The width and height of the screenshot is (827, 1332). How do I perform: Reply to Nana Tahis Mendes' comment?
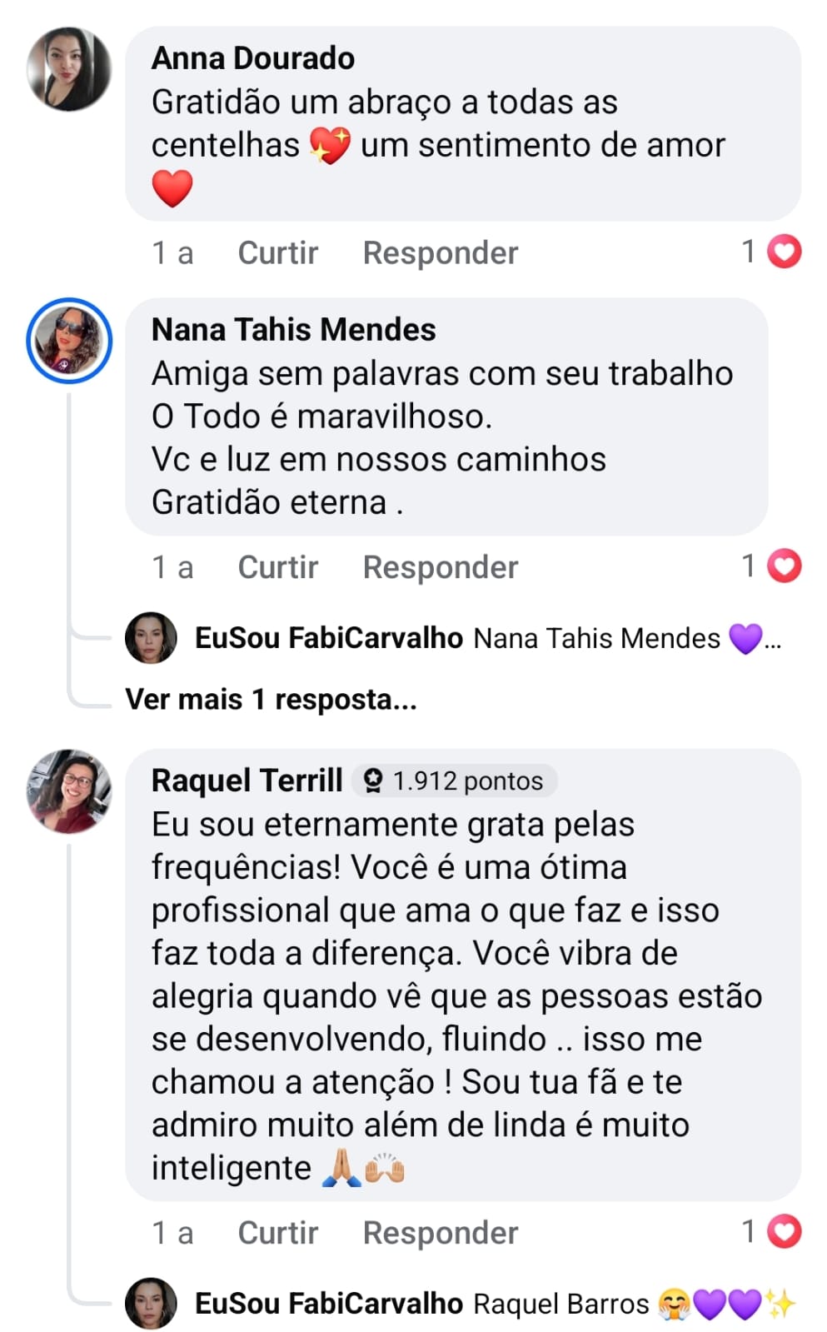pyautogui.click(x=440, y=567)
